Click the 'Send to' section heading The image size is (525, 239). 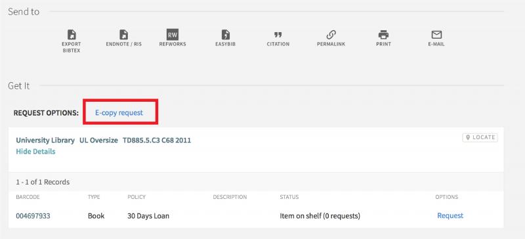(24, 12)
